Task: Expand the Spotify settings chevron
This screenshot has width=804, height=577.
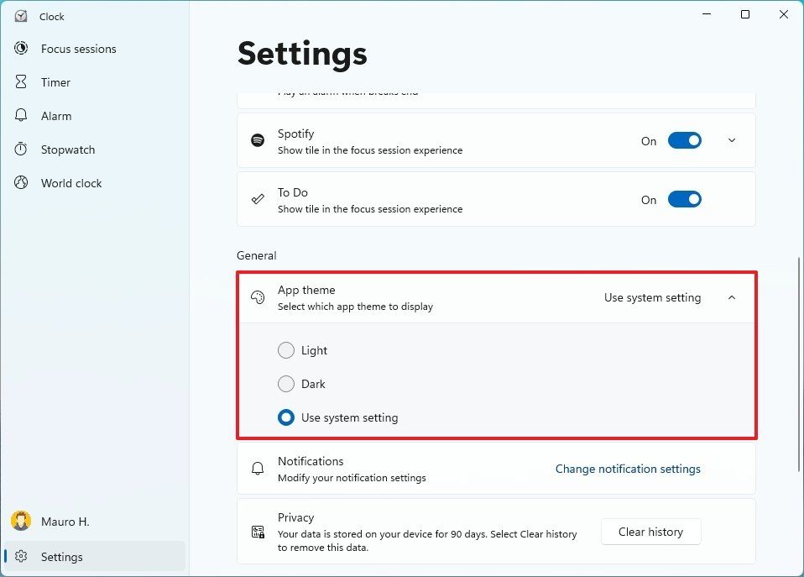Action: click(731, 140)
